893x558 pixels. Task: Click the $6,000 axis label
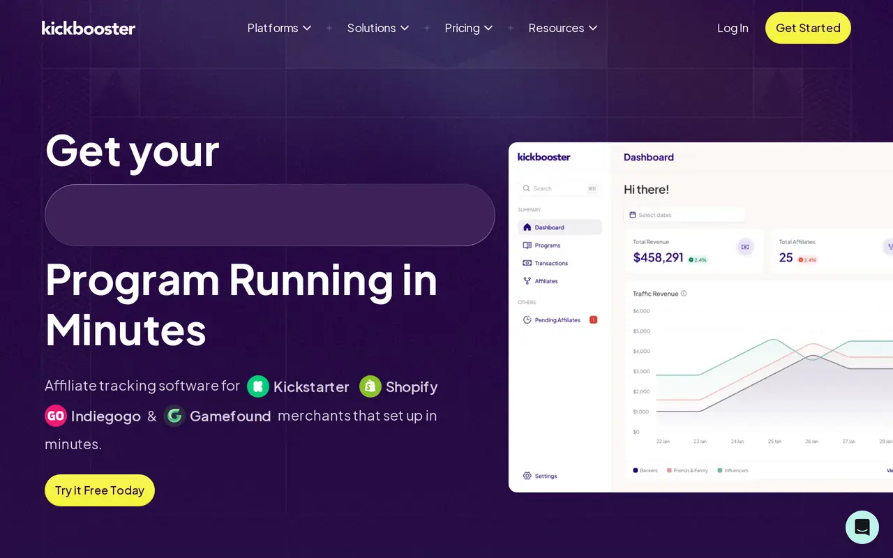point(641,311)
